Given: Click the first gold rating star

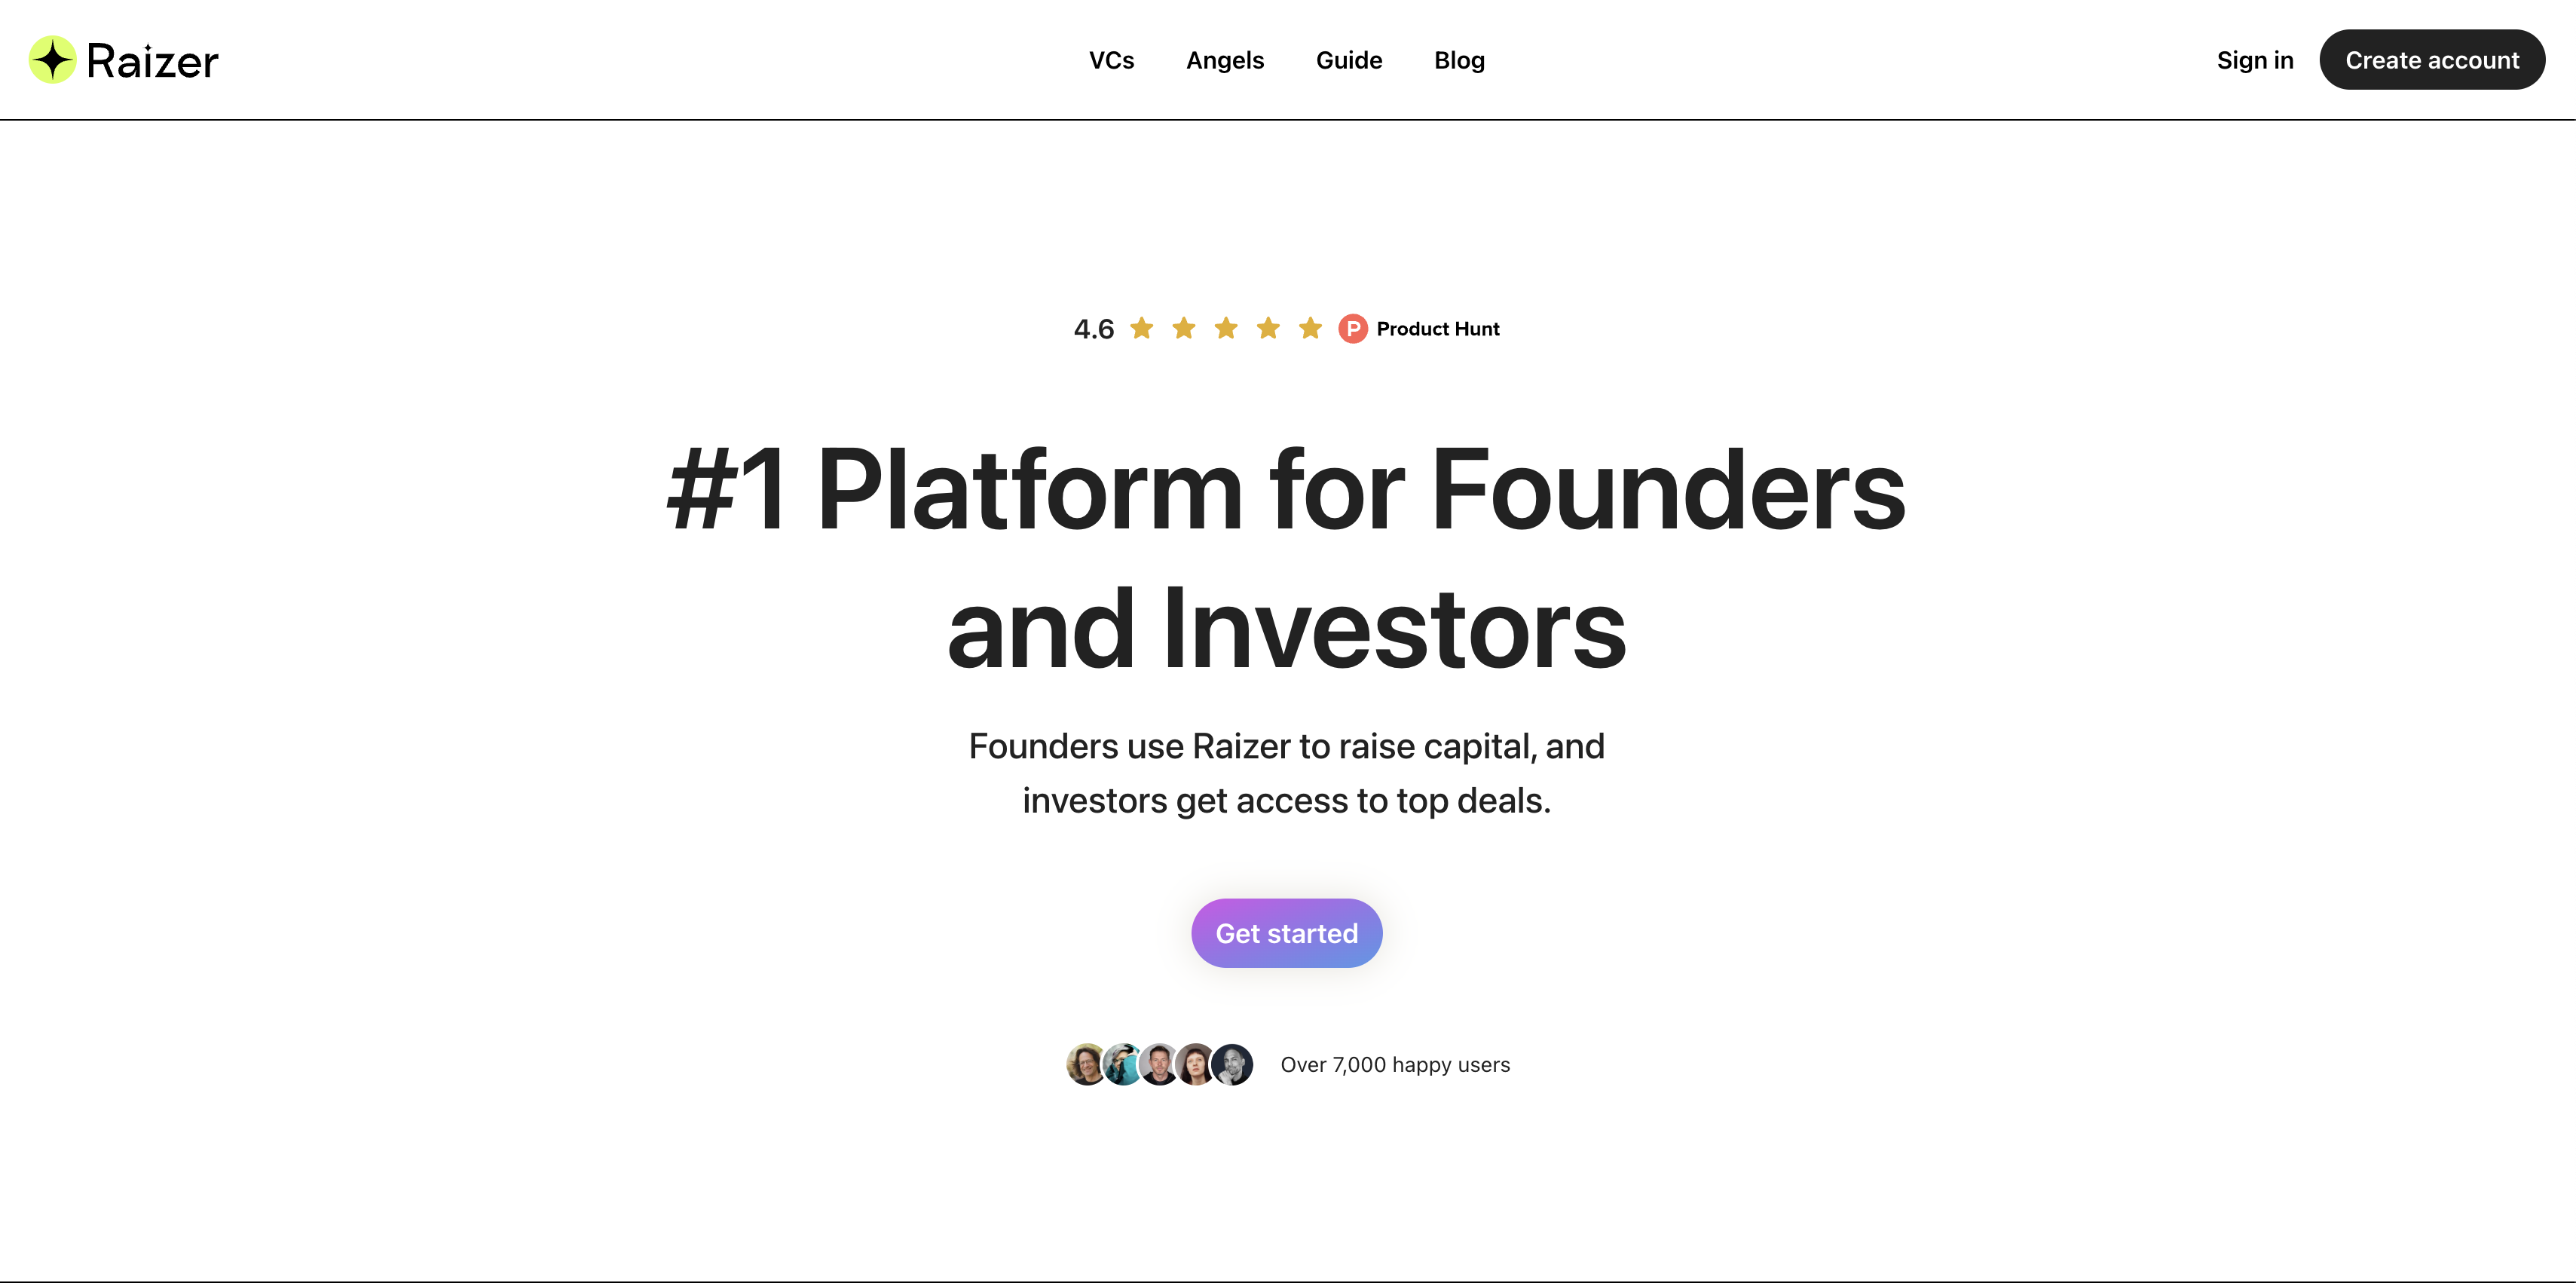Looking at the screenshot, I should (x=1142, y=328).
